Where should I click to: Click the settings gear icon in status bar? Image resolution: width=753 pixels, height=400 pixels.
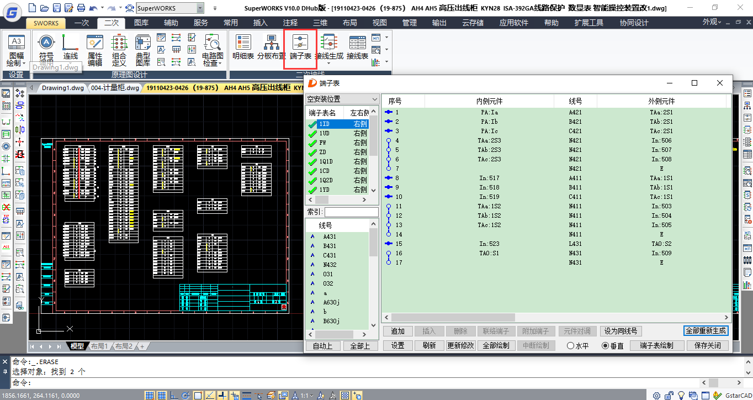[x=656, y=395]
